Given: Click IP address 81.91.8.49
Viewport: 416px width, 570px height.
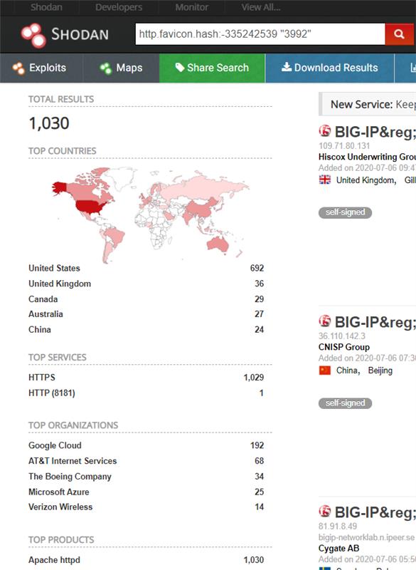Looking at the screenshot, I should click(x=338, y=526).
